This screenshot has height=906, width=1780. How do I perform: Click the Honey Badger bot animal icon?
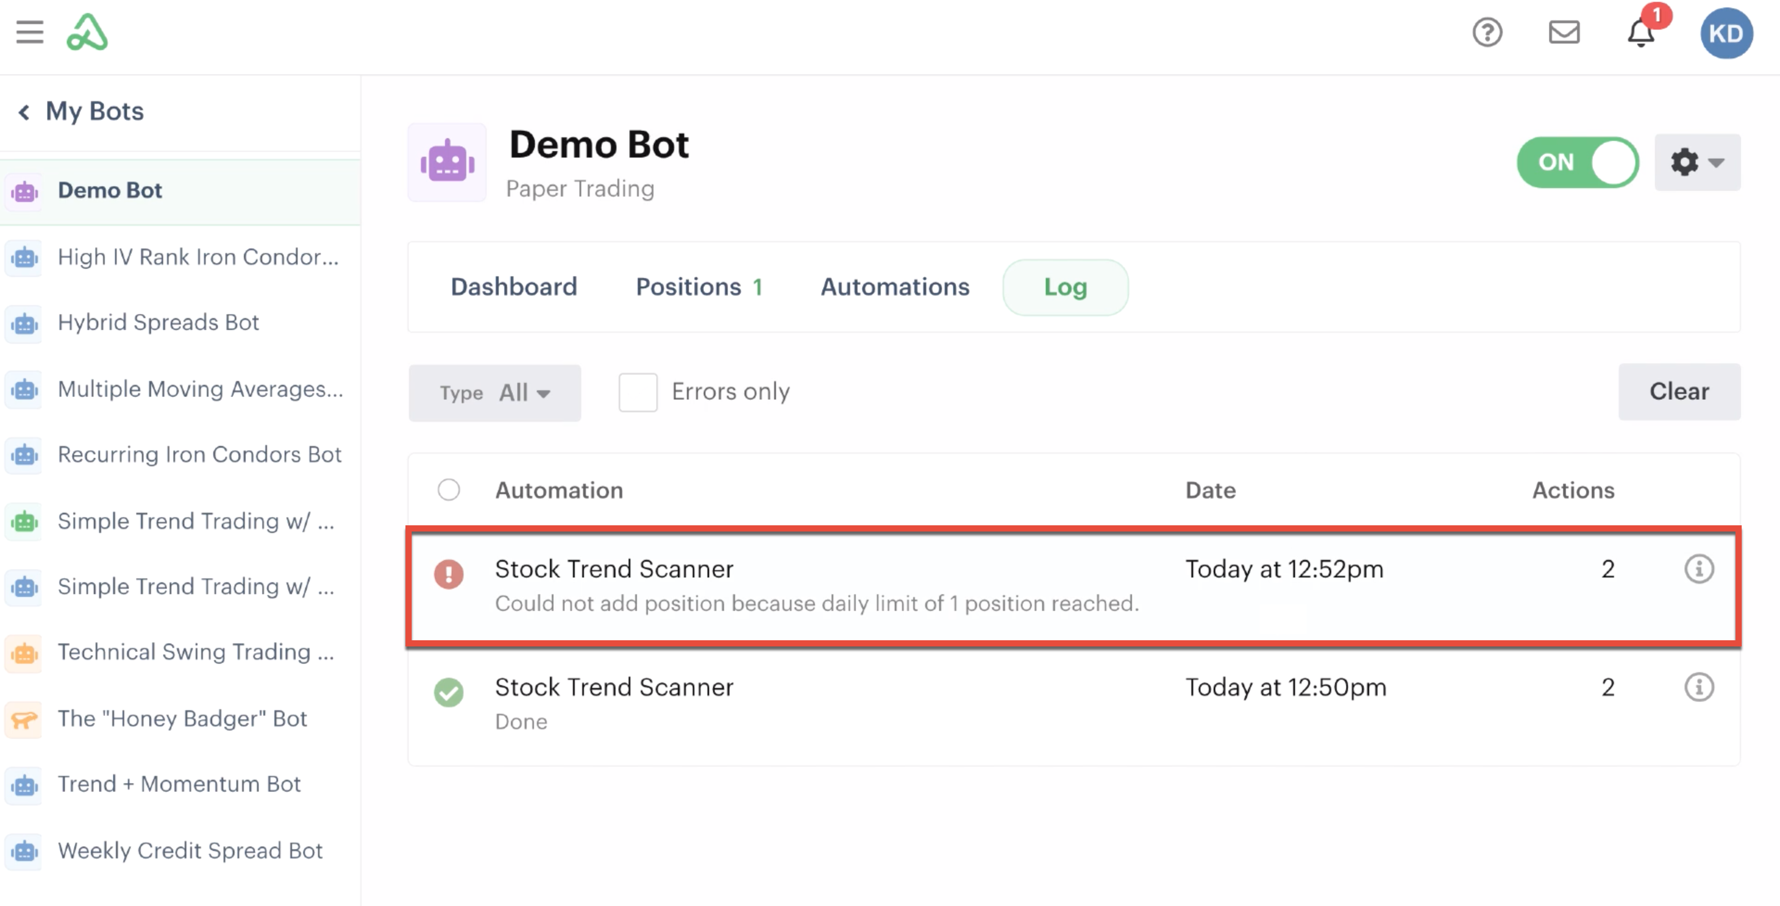(25, 719)
